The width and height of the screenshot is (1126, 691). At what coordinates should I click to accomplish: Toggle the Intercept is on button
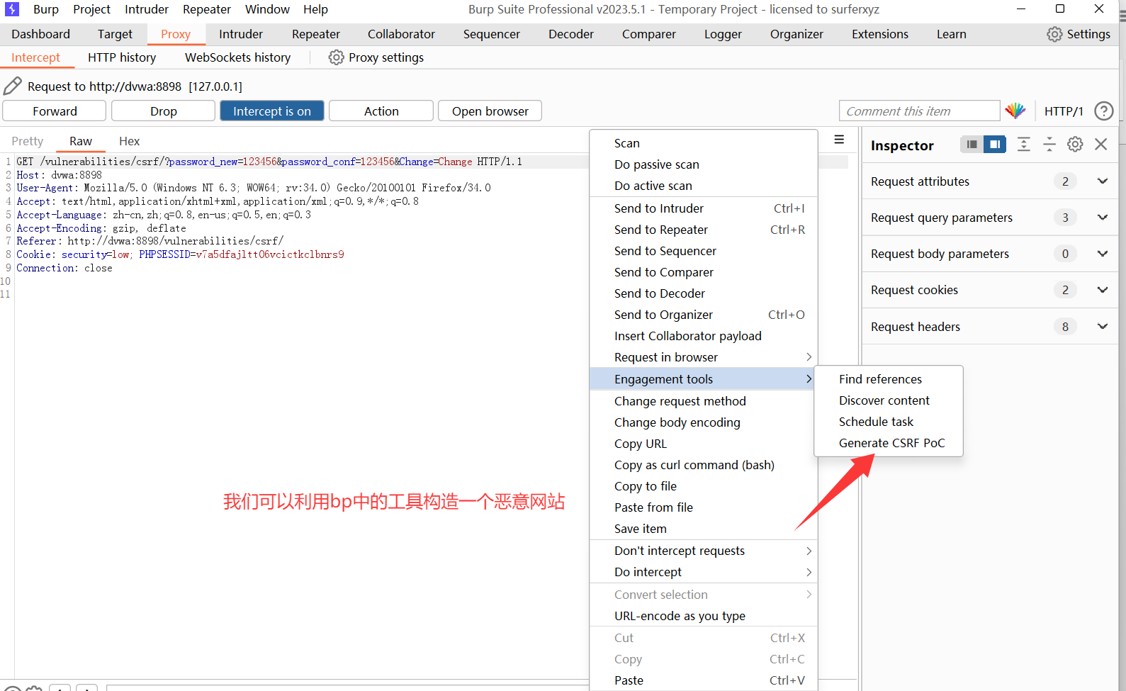click(x=272, y=111)
